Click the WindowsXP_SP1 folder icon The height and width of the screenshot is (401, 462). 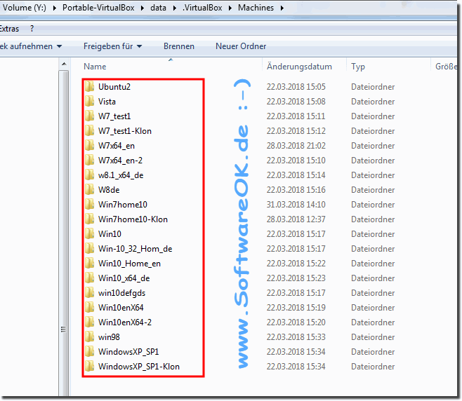90,351
